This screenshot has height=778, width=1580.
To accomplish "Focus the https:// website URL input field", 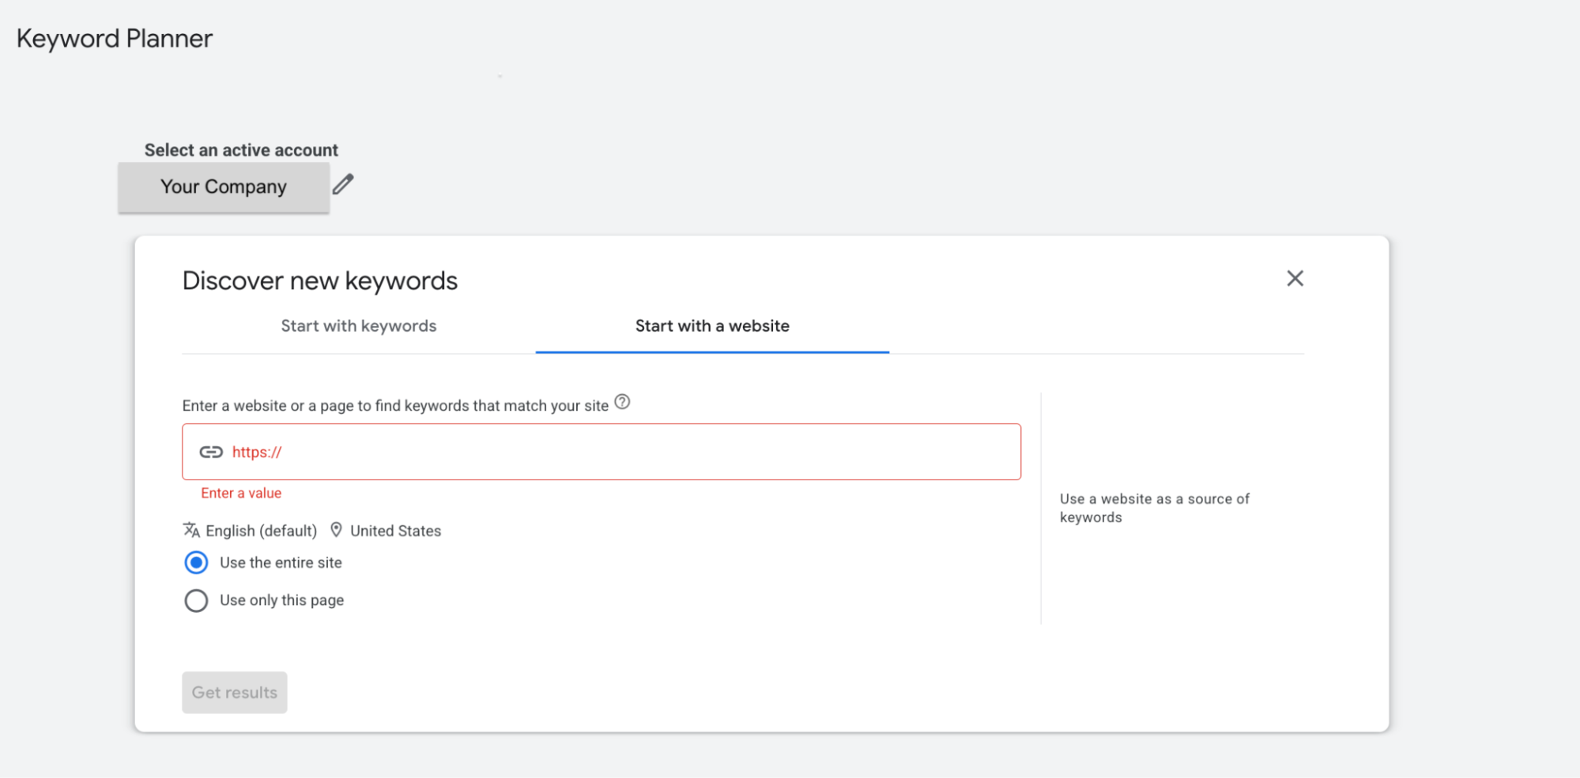I will 617,452.
